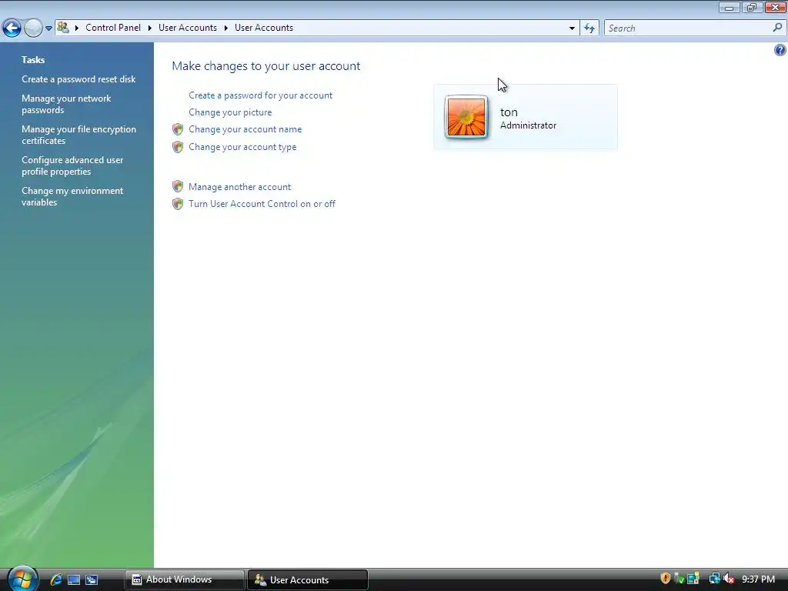This screenshot has height=591, width=788.
Task: Open the Windows Start orb
Action: [22, 579]
